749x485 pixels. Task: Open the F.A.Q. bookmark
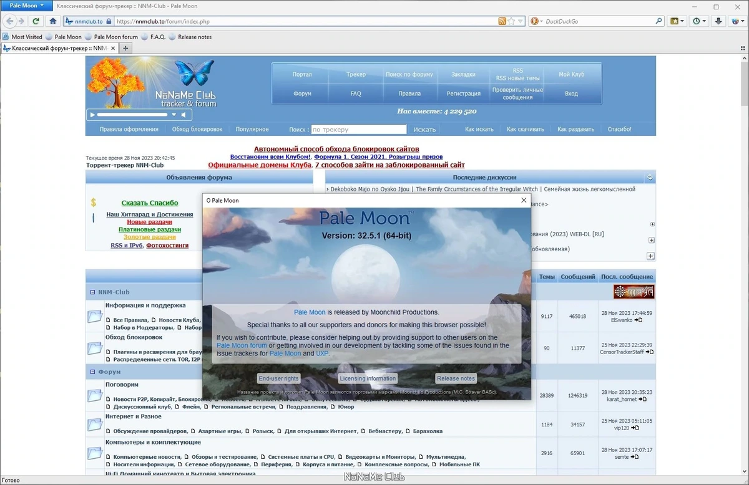click(154, 37)
